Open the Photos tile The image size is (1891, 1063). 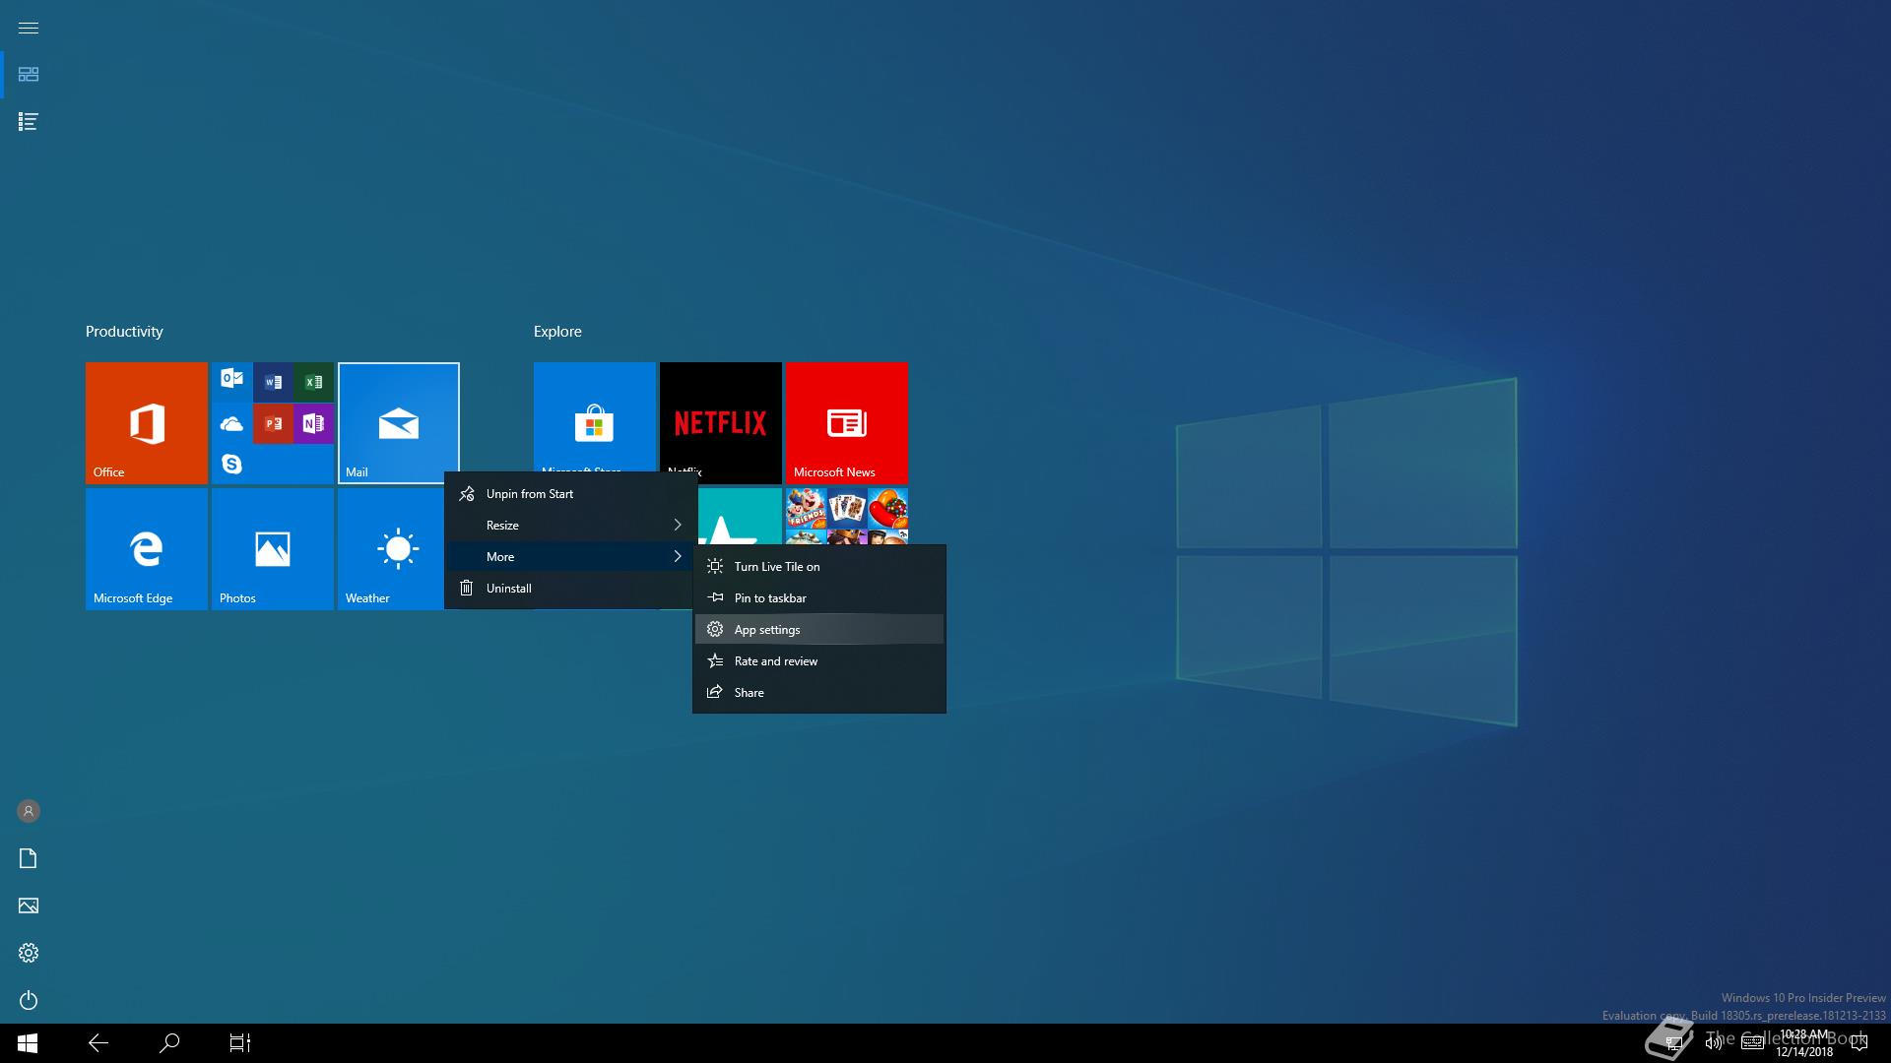click(x=273, y=549)
